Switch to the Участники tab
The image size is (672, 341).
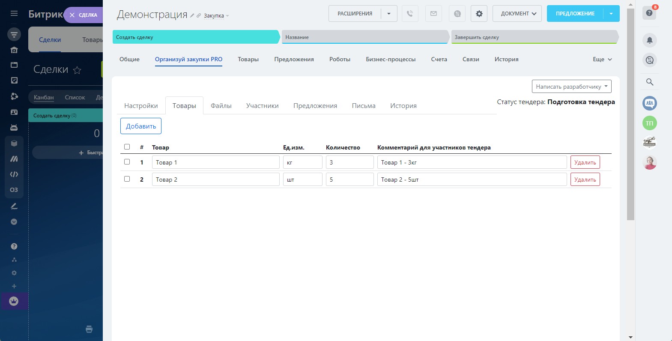tap(262, 106)
